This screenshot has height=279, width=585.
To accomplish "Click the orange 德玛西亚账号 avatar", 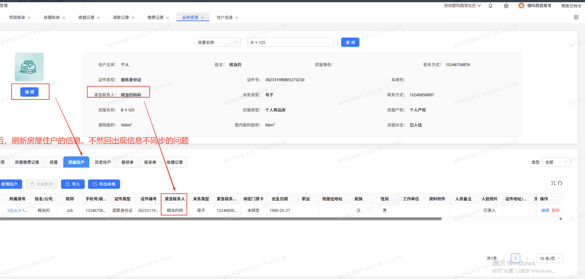I will click(x=521, y=6).
